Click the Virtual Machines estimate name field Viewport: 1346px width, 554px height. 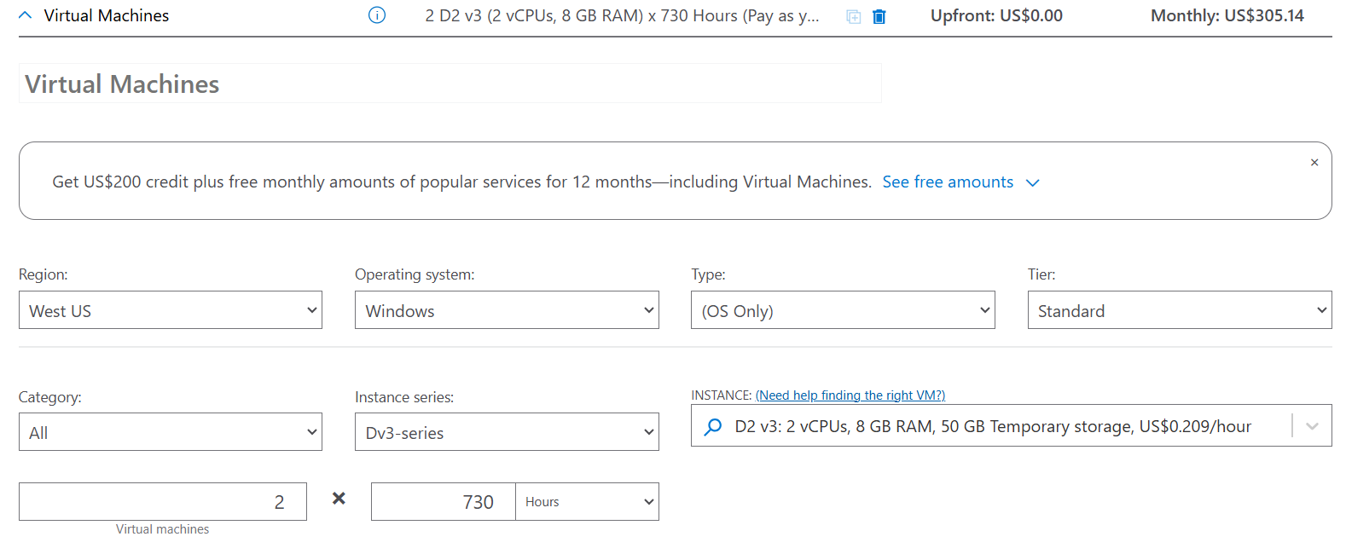[450, 84]
